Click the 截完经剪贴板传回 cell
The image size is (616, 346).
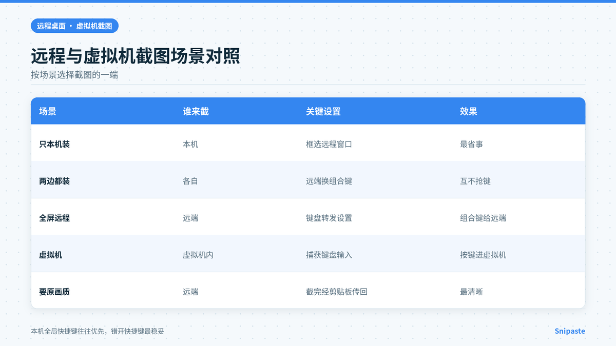pyautogui.click(x=337, y=292)
